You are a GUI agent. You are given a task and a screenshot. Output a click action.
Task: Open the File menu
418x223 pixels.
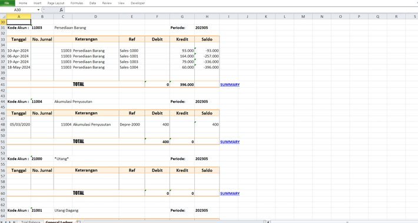[7, 3]
